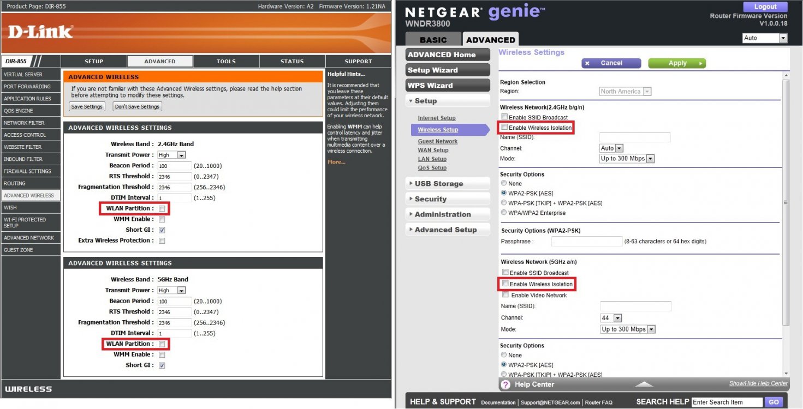Click the WPA2-PSK Passphrase input field
Screen dimensions: 803x409
(x=586, y=241)
